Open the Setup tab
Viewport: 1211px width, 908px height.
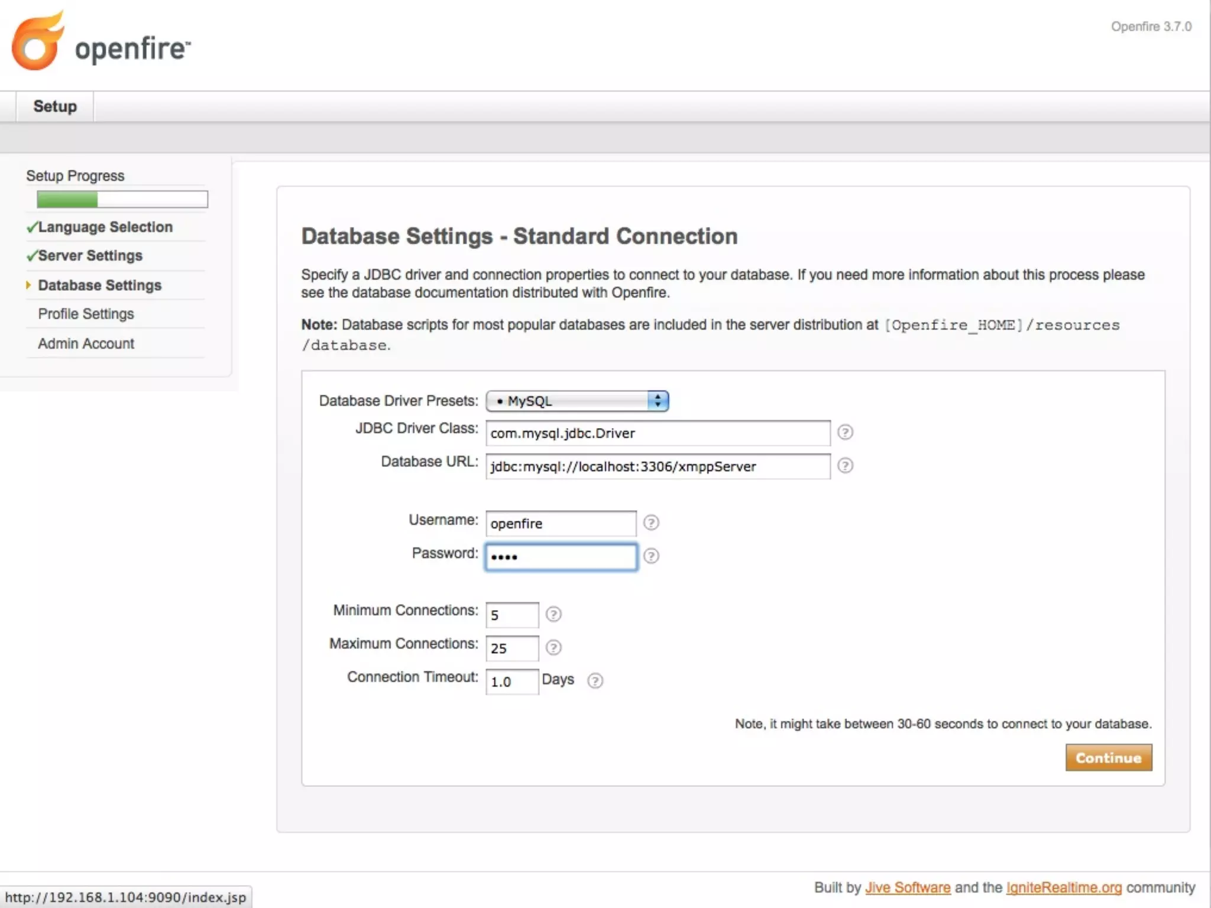pos(55,106)
